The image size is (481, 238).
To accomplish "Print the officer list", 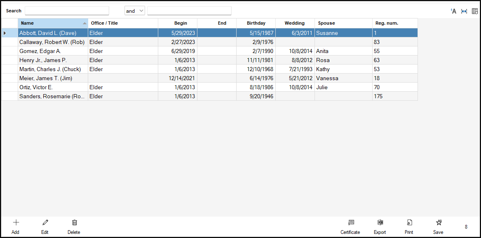I will [x=409, y=226].
